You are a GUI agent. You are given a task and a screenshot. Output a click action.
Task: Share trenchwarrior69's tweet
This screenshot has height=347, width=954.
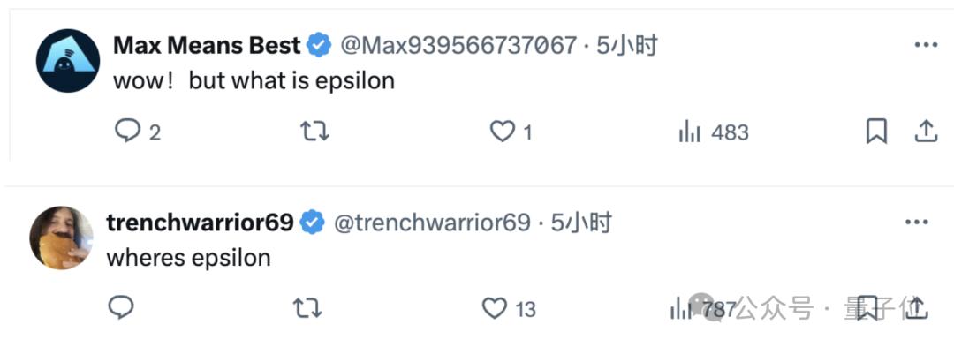[916, 308]
